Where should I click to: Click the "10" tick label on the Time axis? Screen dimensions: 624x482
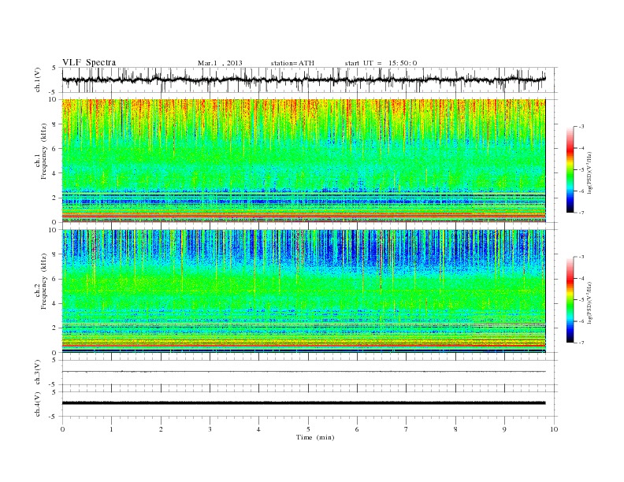point(554,429)
